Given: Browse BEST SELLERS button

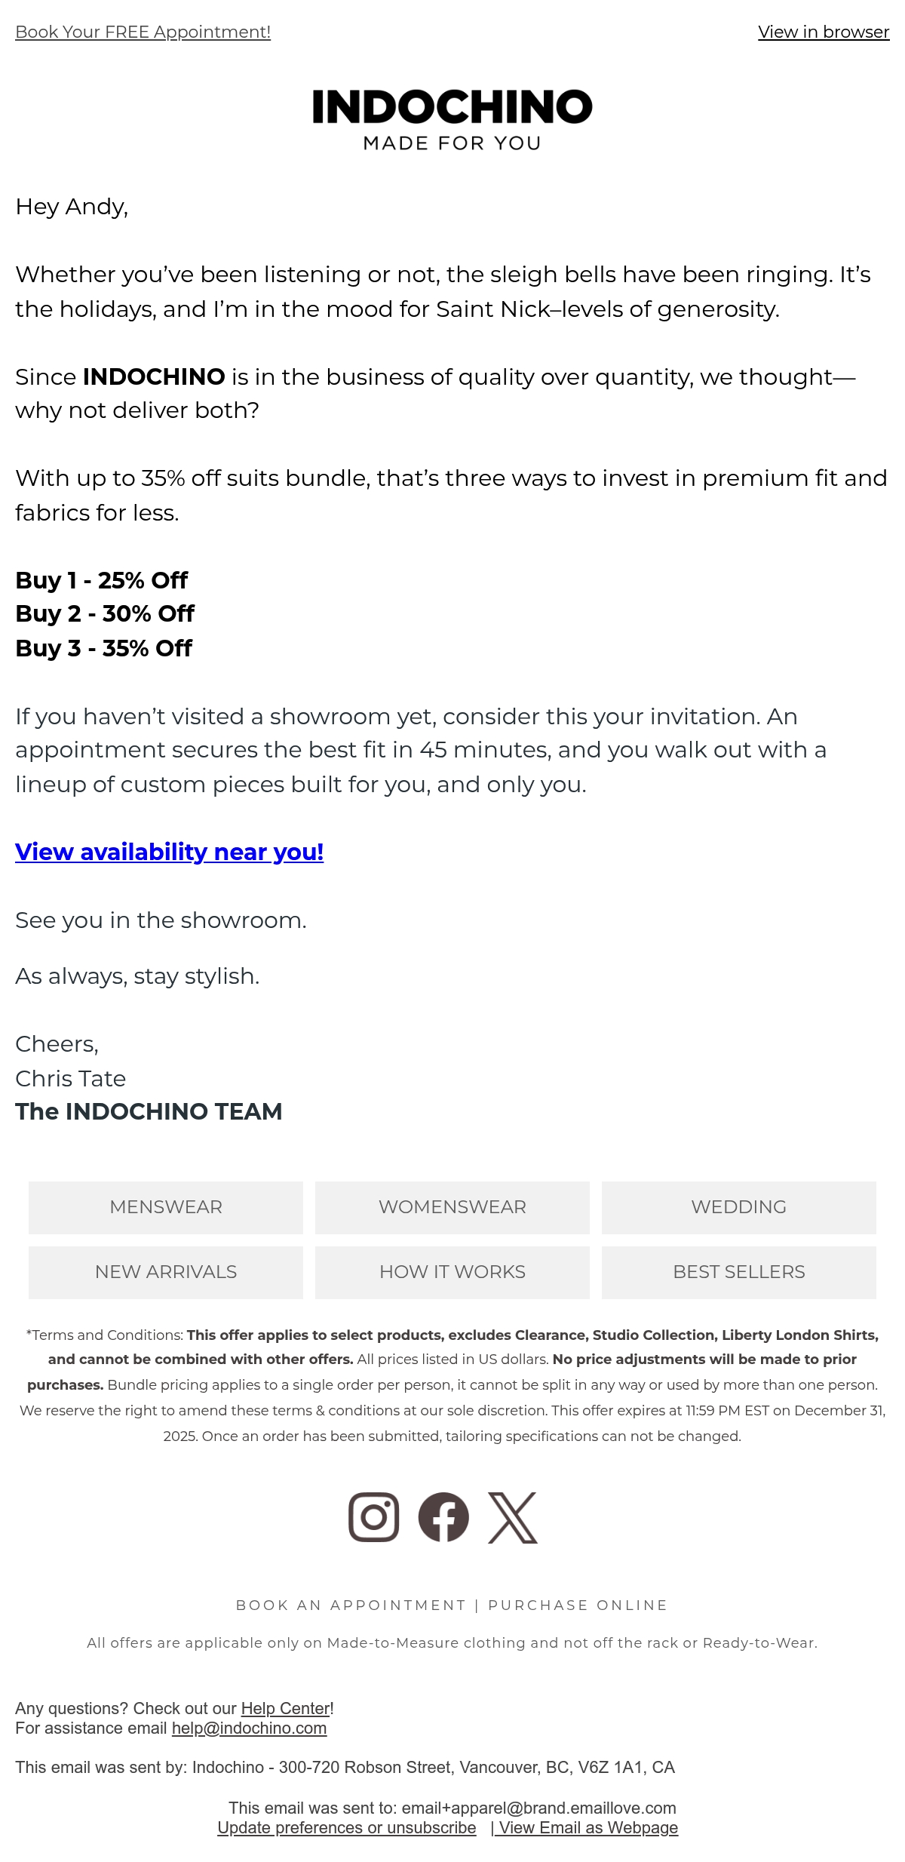Looking at the screenshot, I should [739, 1272].
